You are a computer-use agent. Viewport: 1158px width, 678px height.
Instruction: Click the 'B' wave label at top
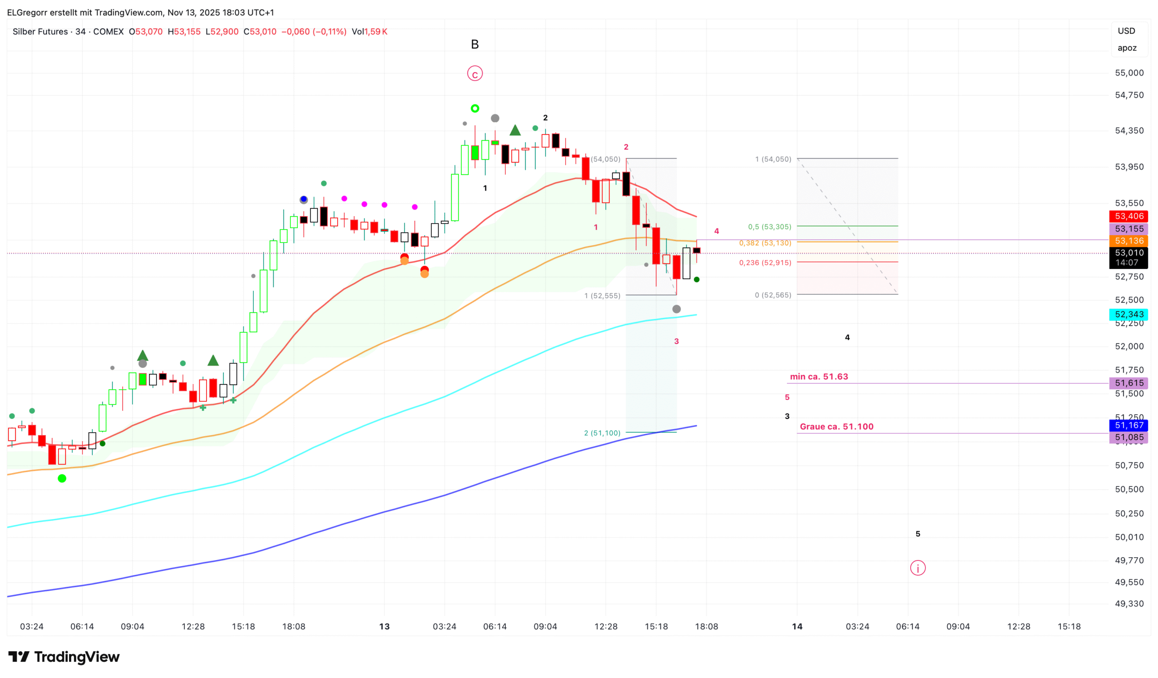click(475, 44)
